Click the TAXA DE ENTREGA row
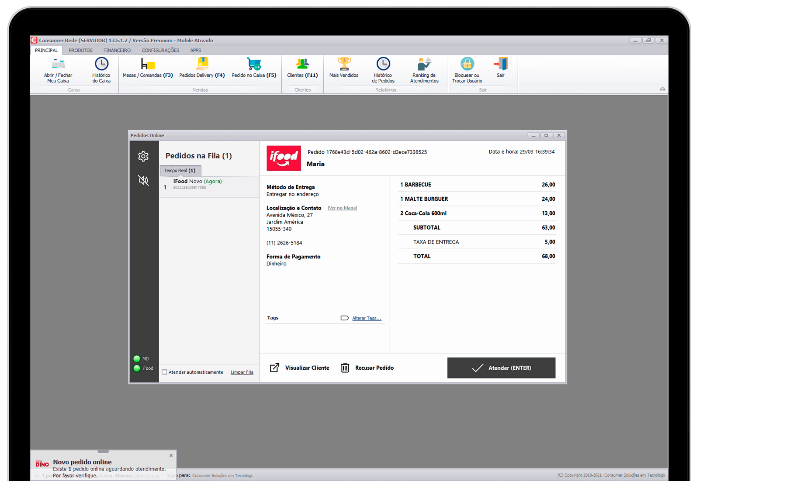 [477, 242]
